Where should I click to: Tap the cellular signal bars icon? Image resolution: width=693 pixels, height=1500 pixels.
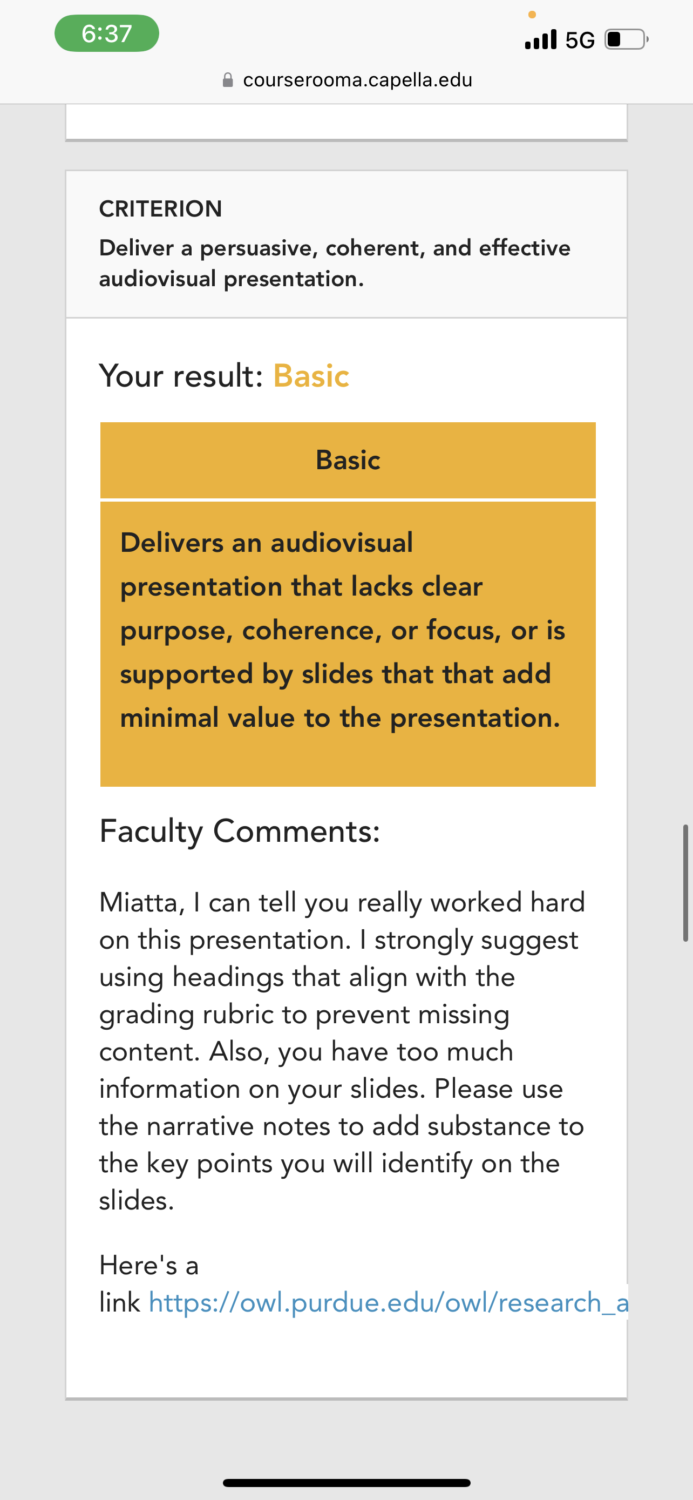[x=541, y=39]
